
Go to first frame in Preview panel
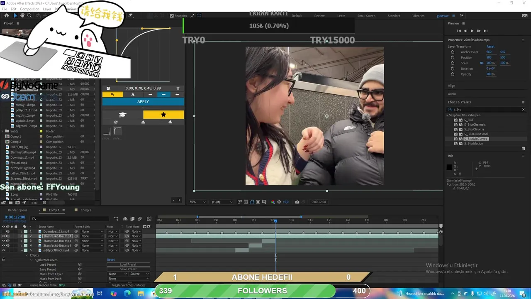click(459, 31)
